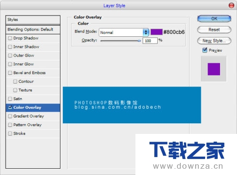The width and height of the screenshot is (237, 175).
Task: Select the Bevel and Emboss entry
Action: coord(33,73)
